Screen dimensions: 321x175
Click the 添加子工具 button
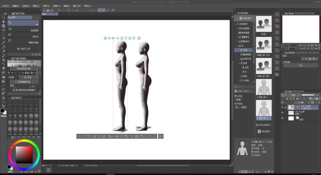[24, 49]
